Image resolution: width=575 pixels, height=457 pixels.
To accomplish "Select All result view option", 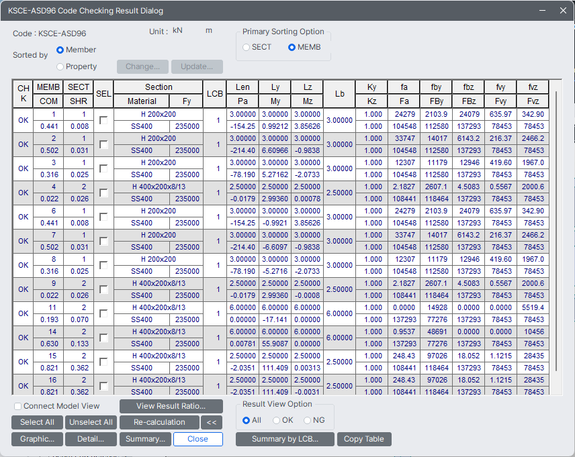I will (246, 420).
